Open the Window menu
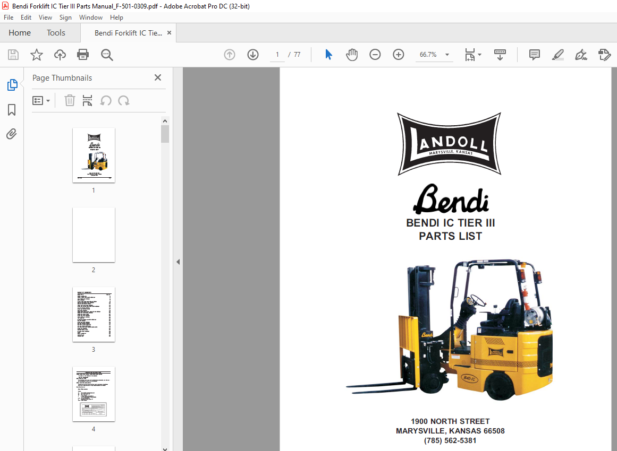 90,18
